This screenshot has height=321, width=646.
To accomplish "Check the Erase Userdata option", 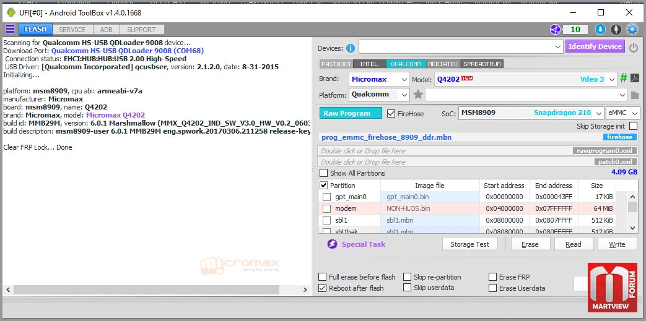I will click(x=493, y=288).
